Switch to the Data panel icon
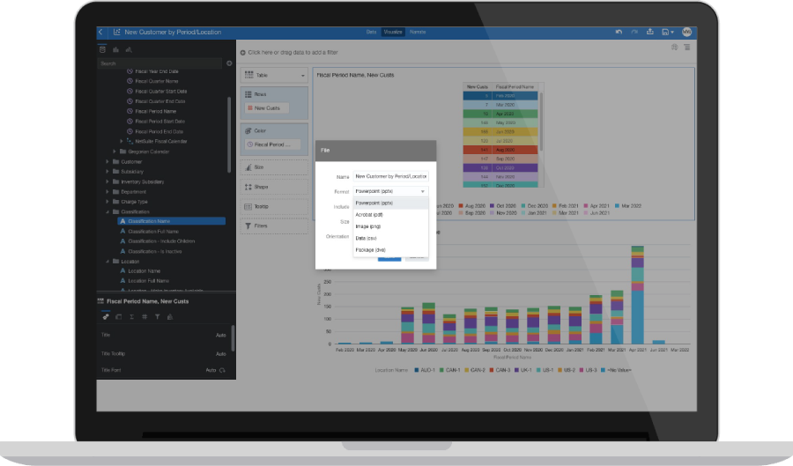The width and height of the screenshot is (793, 466). 103,49
